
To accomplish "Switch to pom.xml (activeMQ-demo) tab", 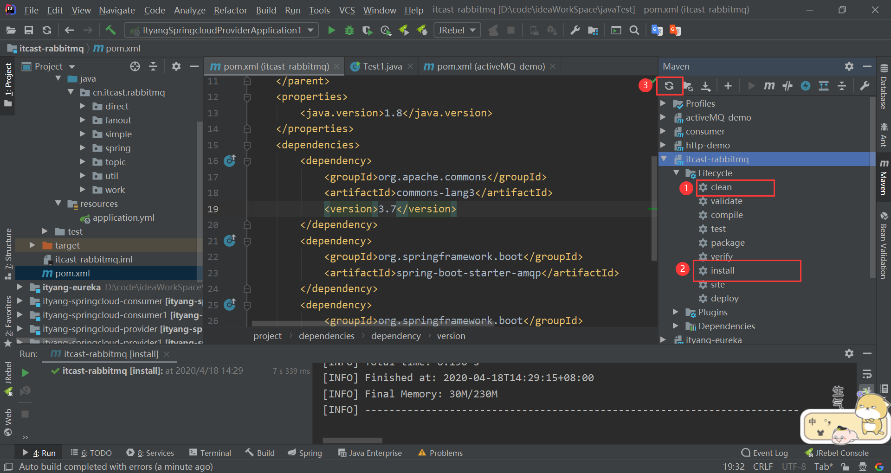I will (x=489, y=67).
